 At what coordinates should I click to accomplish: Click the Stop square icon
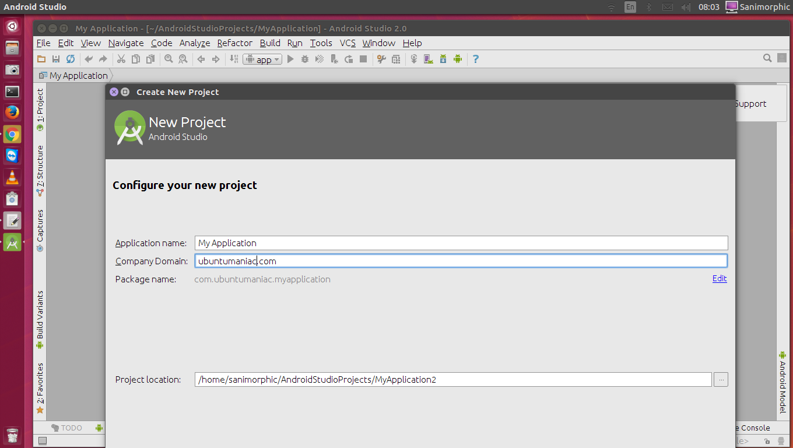coord(363,59)
